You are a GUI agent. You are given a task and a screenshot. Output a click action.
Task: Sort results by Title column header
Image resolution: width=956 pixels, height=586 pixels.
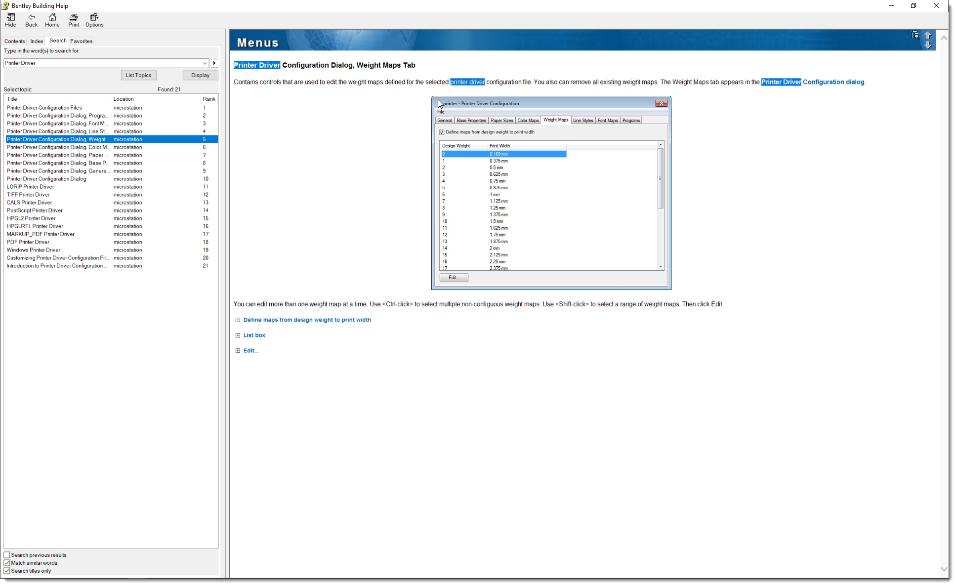(58, 99)
